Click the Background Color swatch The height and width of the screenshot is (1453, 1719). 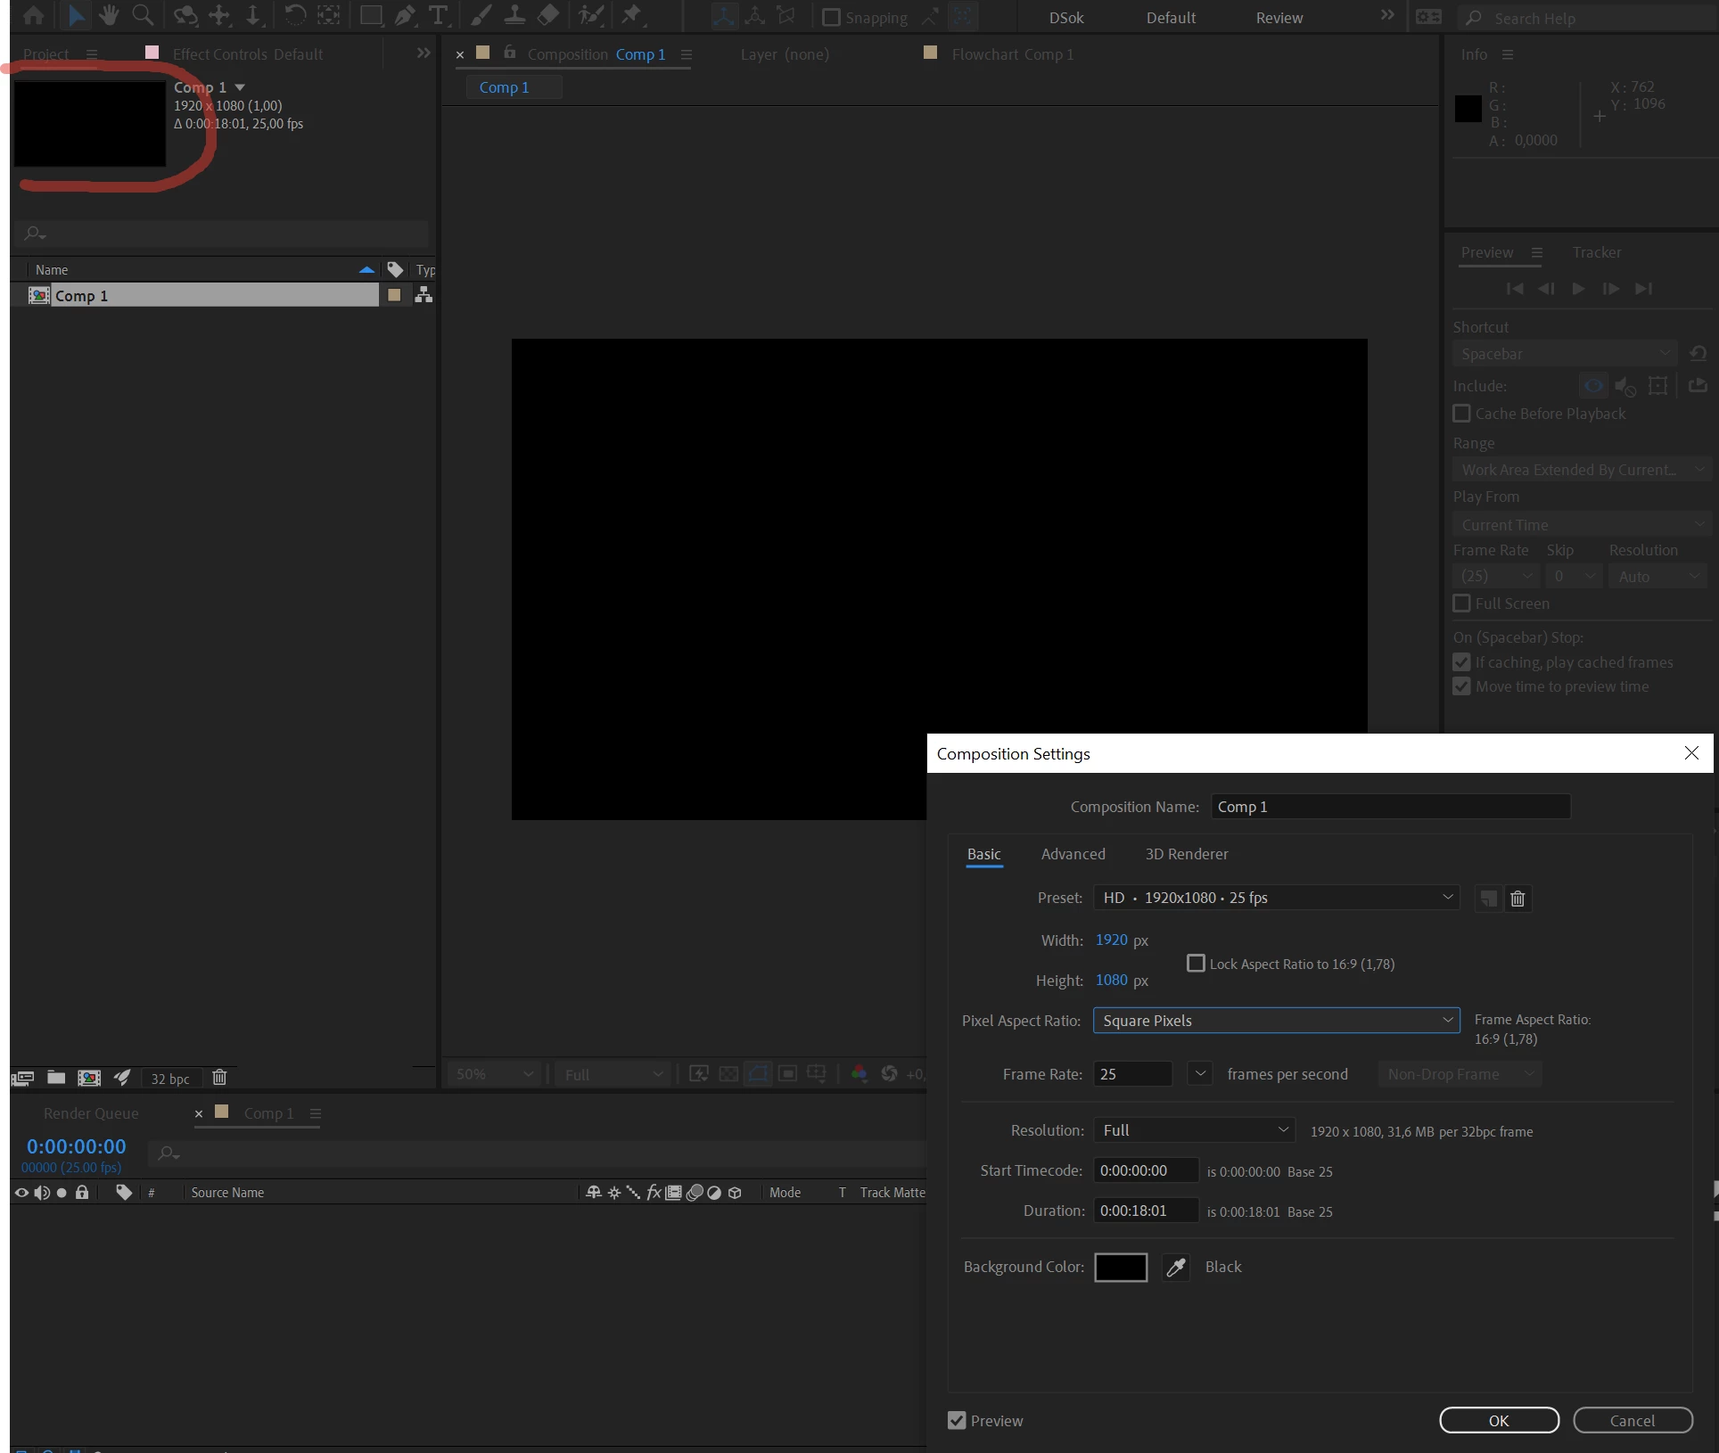pyautogui.click(x=1121, y=1267)
